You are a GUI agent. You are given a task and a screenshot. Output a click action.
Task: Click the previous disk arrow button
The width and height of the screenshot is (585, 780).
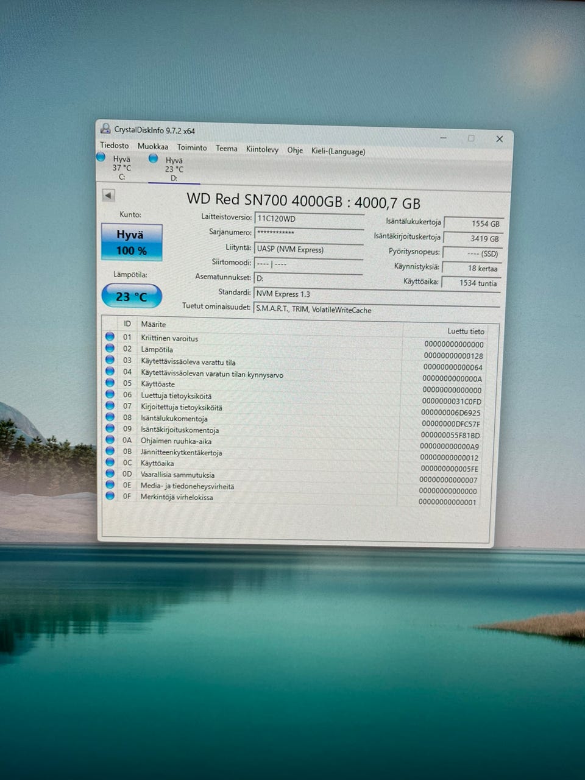coord(108,196)
